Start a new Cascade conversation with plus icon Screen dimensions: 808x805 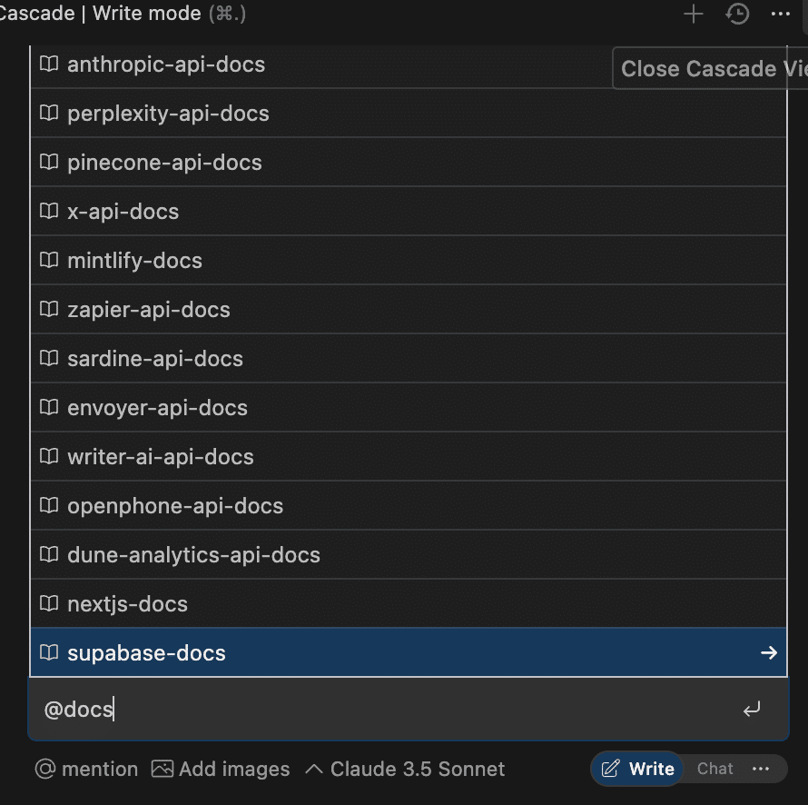click(694, 15)
